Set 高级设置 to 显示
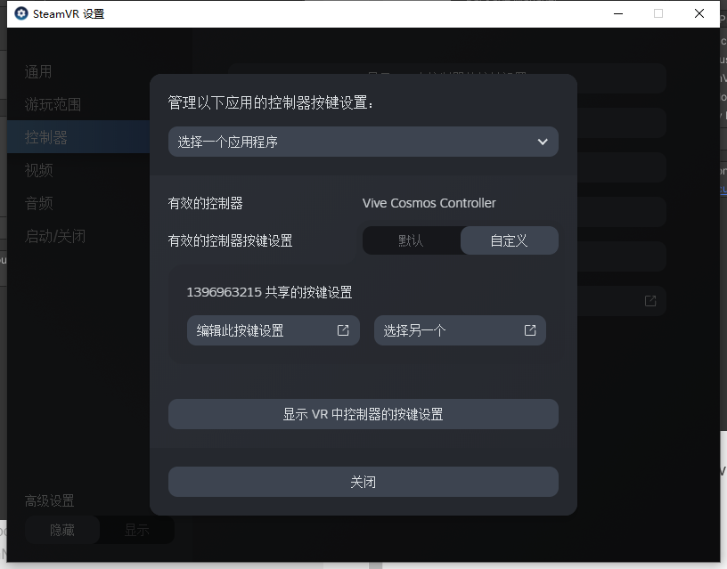 pyautogui.click(x=136, y=529)
